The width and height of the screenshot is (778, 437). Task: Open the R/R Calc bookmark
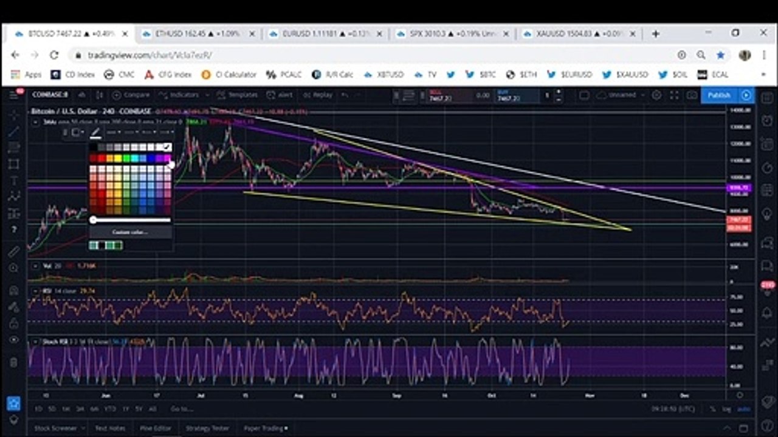(332, 75)
